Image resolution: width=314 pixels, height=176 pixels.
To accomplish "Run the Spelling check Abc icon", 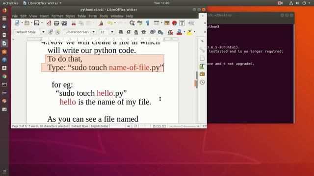I will 139,23.
